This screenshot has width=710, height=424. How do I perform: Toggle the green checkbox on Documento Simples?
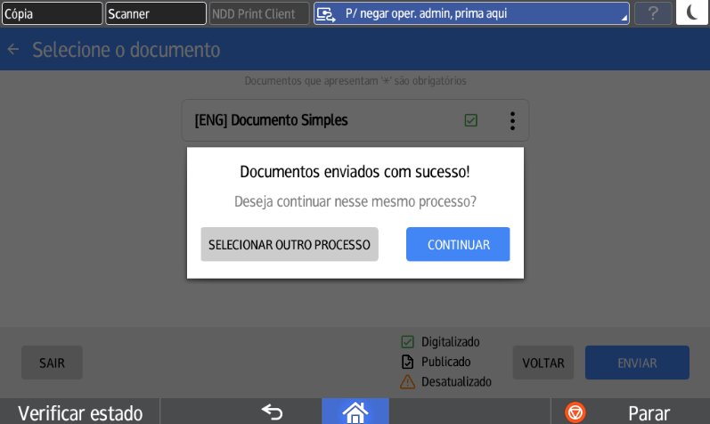tap(470, 120)
